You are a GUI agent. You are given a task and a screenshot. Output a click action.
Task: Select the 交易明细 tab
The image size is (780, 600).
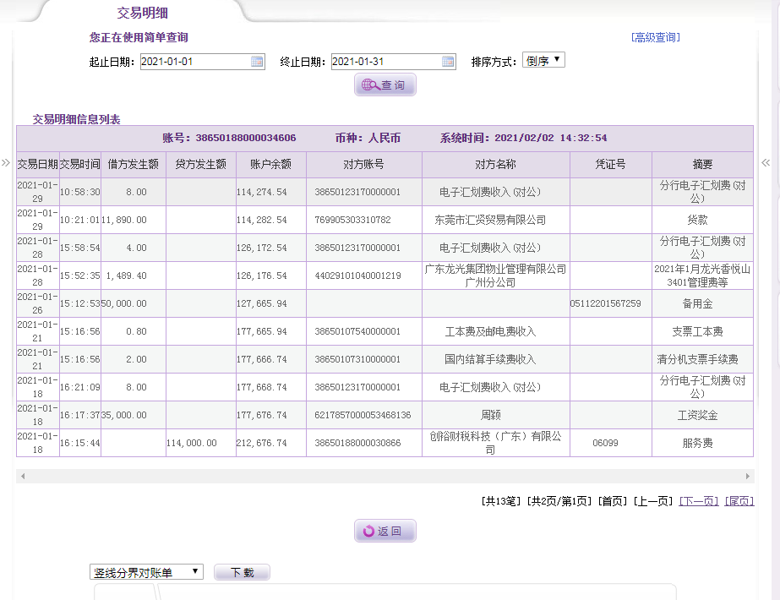(142, 13)
